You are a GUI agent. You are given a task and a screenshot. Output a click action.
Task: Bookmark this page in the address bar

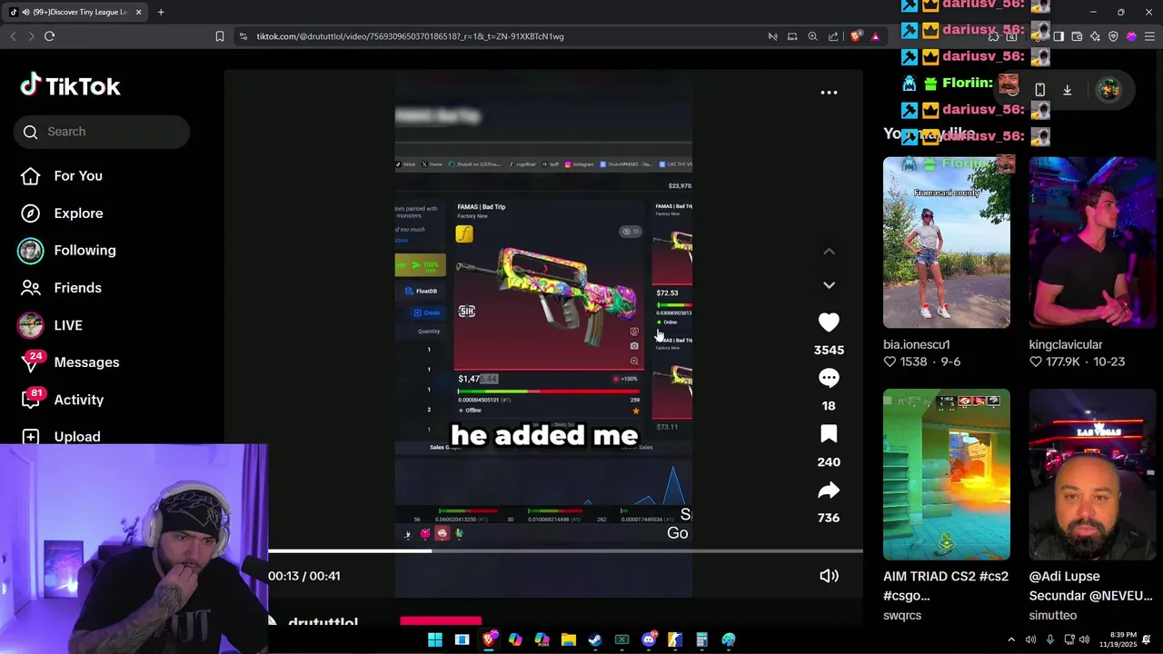pos(220,36)
